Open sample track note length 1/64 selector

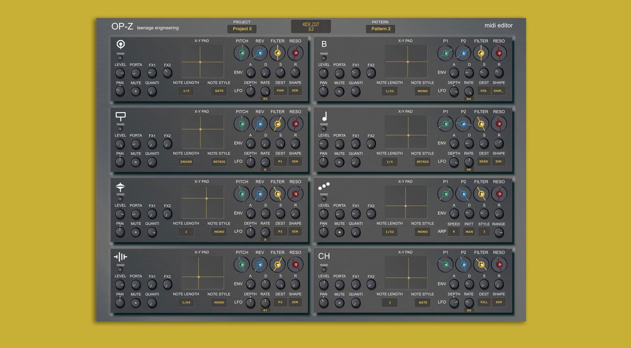(186, 303)
